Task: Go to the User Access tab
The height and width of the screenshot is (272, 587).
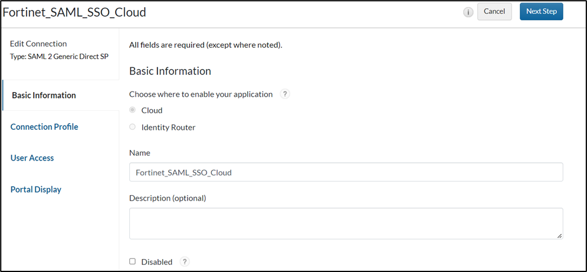Action: [x=32, y=158]
